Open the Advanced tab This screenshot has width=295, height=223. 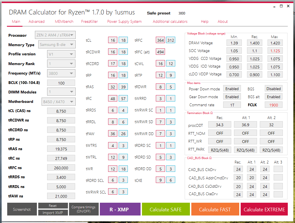[x=37, y=21]
